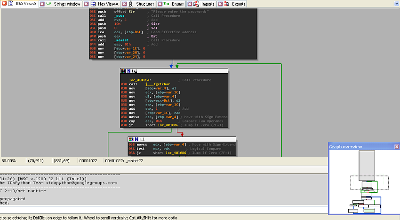Click the Enums tab 'En' icon

(x=166, y=4)
